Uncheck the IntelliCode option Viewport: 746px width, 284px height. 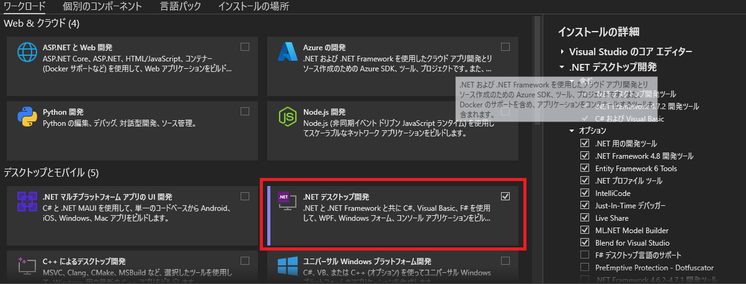(584, 193)
